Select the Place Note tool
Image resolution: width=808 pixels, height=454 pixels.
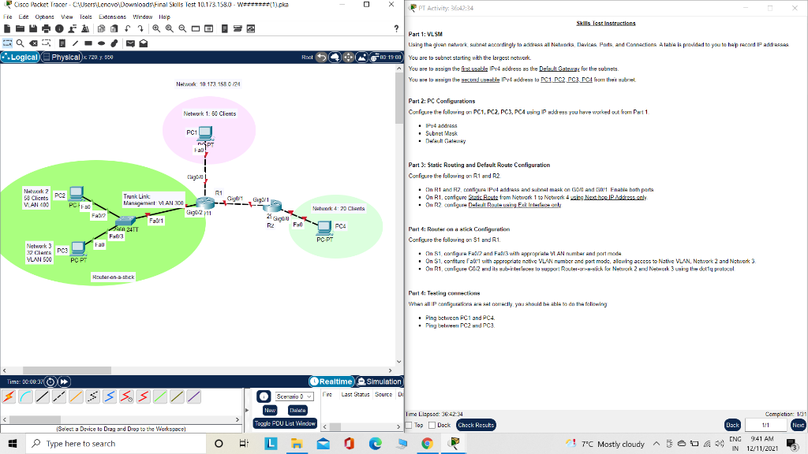click(62, 43)
